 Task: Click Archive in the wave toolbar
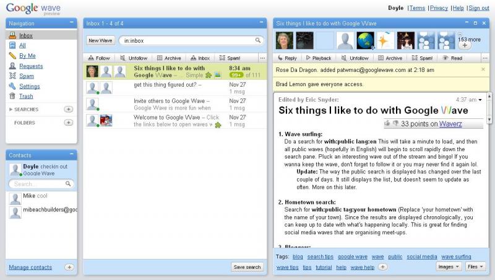[x=390, y=58]
